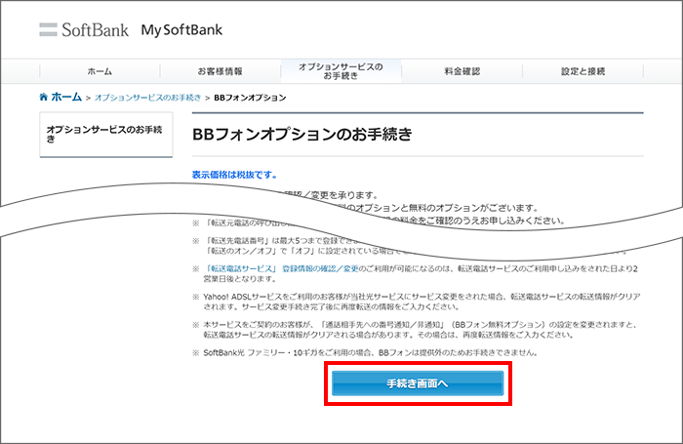Open the ホーム navigation tab
683x444 pixels.
coord(100,71)
